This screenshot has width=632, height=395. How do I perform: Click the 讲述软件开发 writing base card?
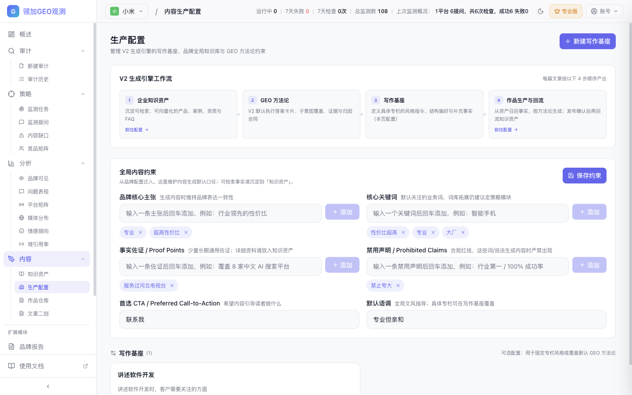[x=235, y=380]
